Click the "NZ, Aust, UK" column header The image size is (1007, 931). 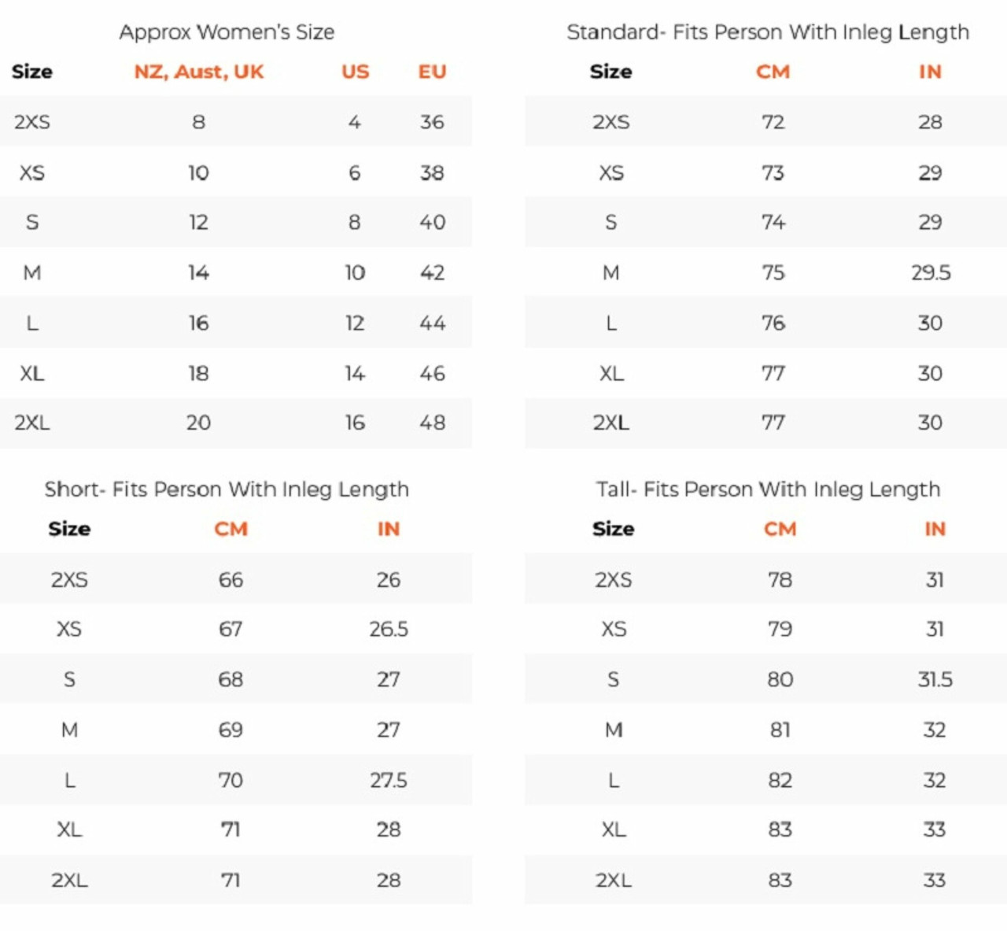pyautogui.click(x=199, y=72)
